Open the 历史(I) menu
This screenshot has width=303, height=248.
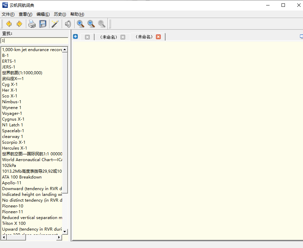60,14
